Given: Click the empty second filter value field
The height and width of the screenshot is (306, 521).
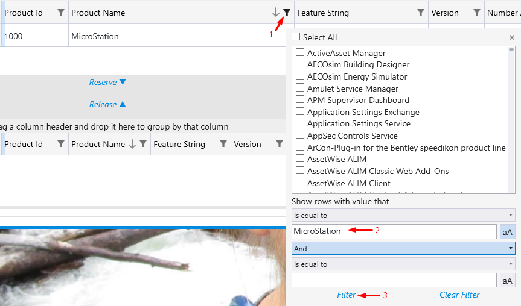Looking at the screenshot, I should coord(394,280).
